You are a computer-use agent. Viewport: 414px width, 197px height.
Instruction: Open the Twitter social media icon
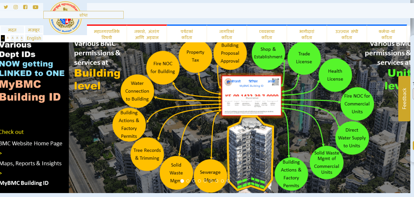coord(6,7)
